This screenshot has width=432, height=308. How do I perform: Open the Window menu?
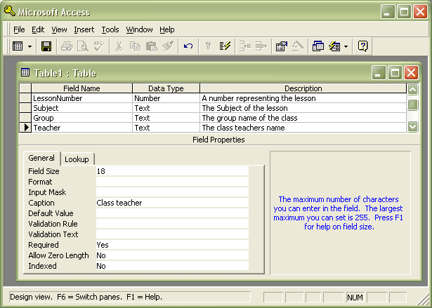click(x=139, y=29)
